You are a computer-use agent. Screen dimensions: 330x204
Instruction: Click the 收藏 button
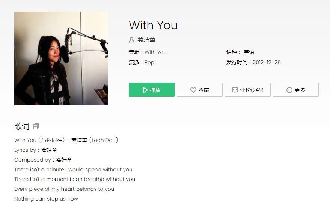click(x=199, y=90)
